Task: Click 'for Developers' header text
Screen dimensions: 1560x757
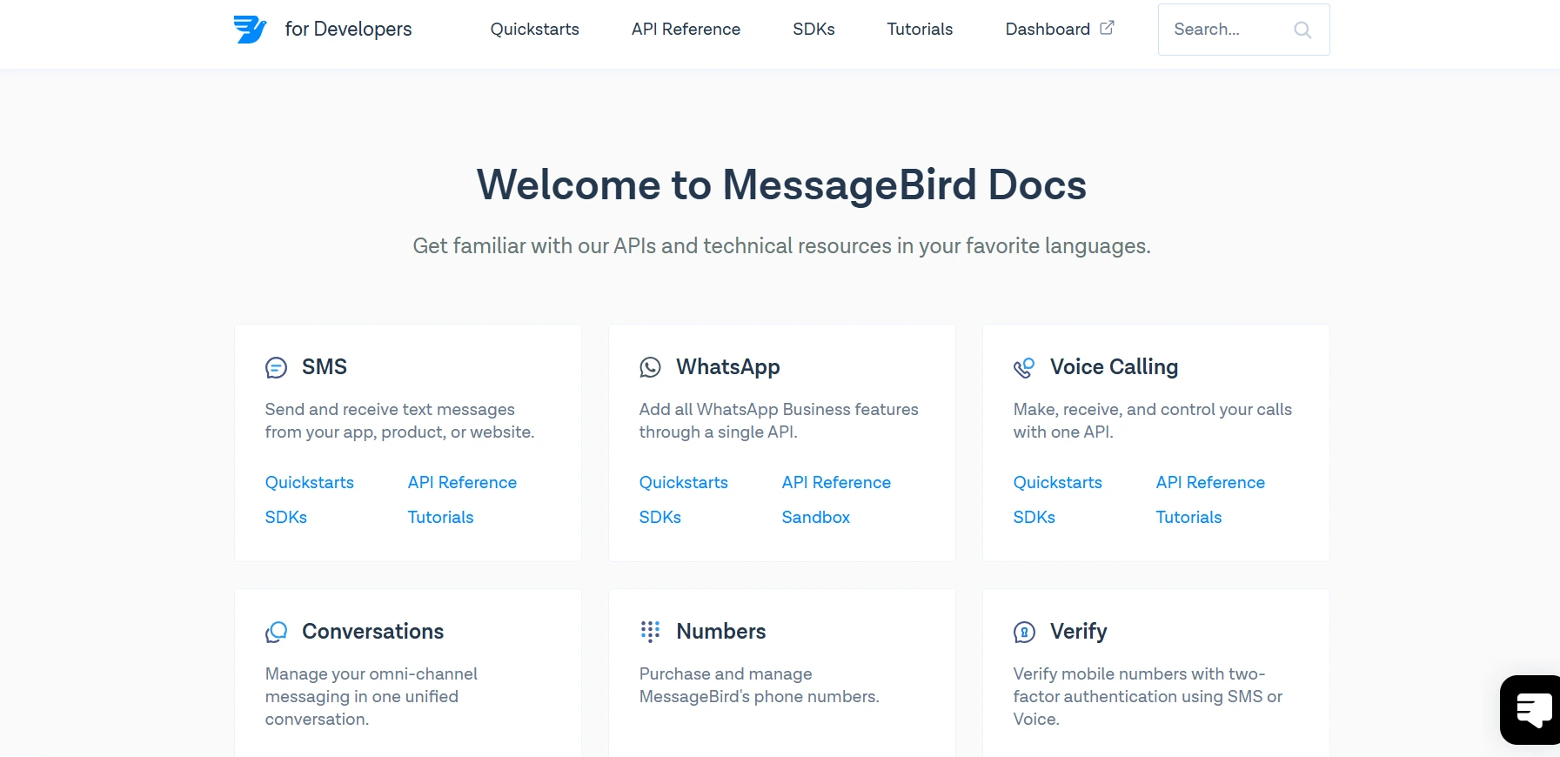Action: (348, 29)
